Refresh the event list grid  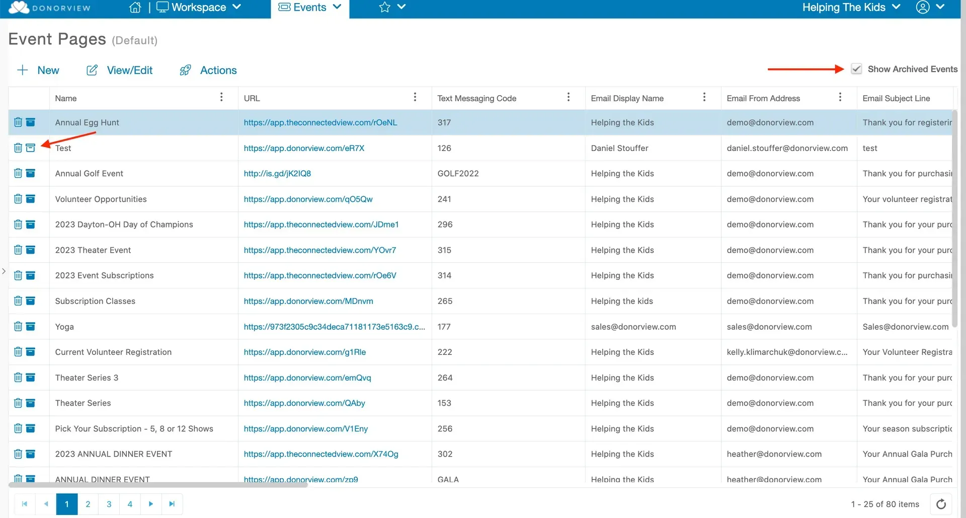(x=941, y=504)
